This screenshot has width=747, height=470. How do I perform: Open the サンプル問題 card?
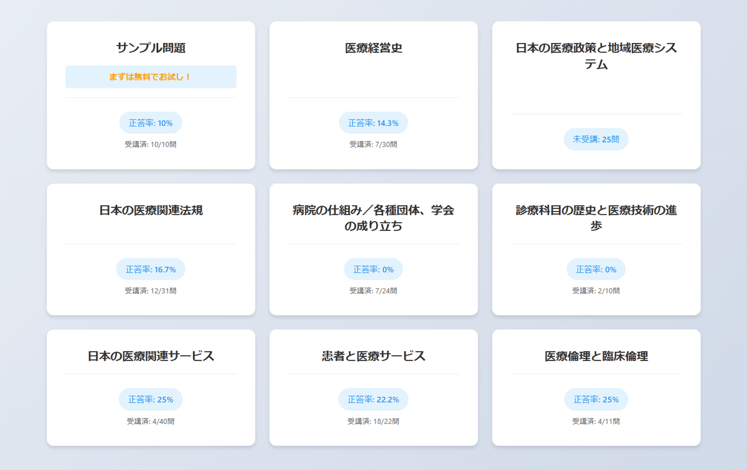pos(151,95)
